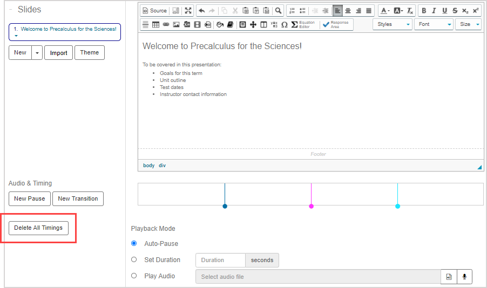
Task: Click the Duration seconds input field
Action: pos(220,260)
